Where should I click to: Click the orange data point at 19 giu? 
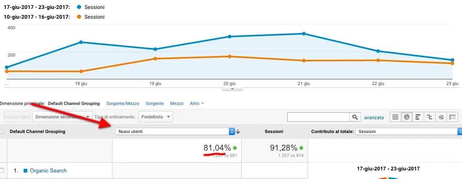pos(155,59)
